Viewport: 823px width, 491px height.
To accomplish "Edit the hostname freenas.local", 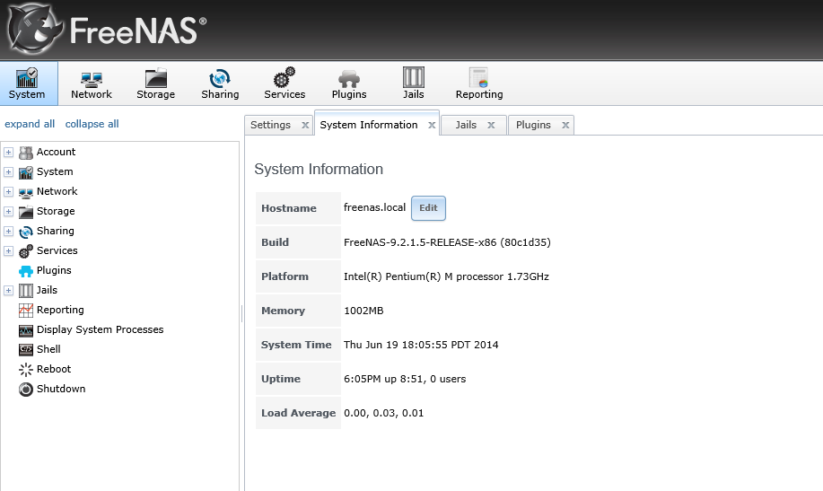I will 428,208.
